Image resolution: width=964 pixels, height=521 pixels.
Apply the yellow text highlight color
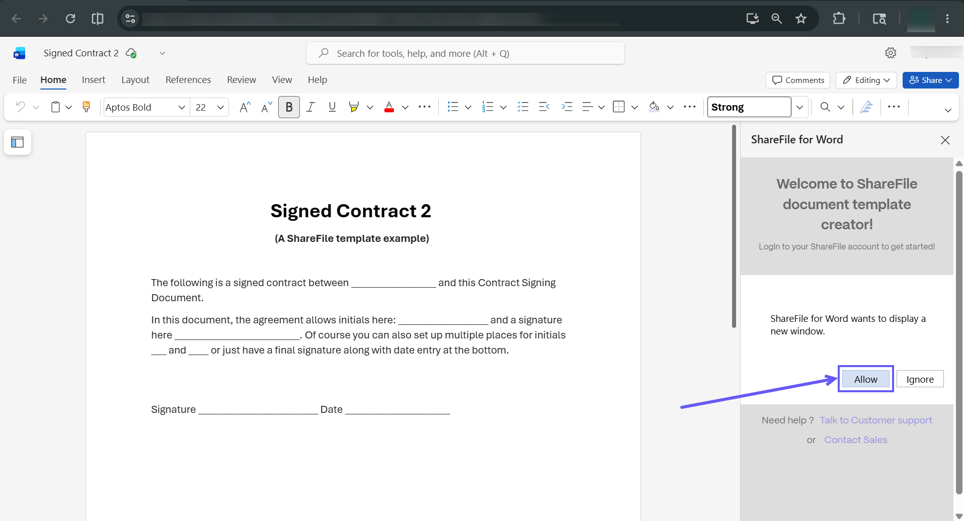click(x=354, y=107)
